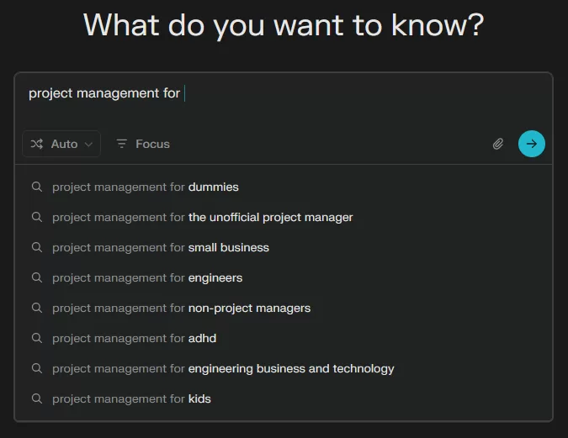
Task: Click the search icon beside kids suggestion
Action: [36, 398]
